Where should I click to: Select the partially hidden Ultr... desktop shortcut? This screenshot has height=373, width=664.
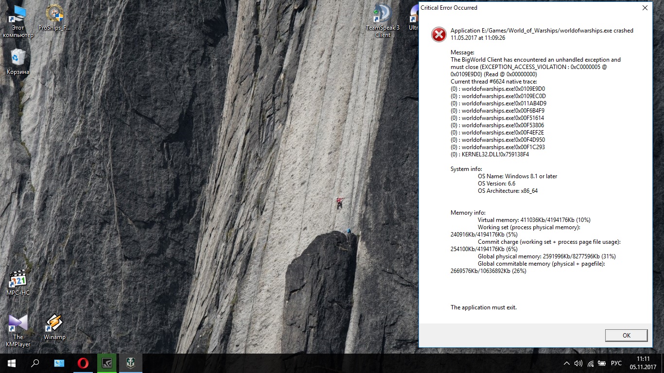414,18
